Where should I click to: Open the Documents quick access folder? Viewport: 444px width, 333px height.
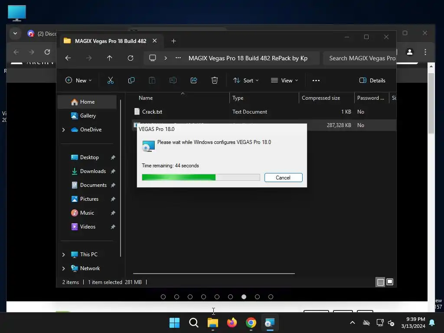click(x=93, y=185)
